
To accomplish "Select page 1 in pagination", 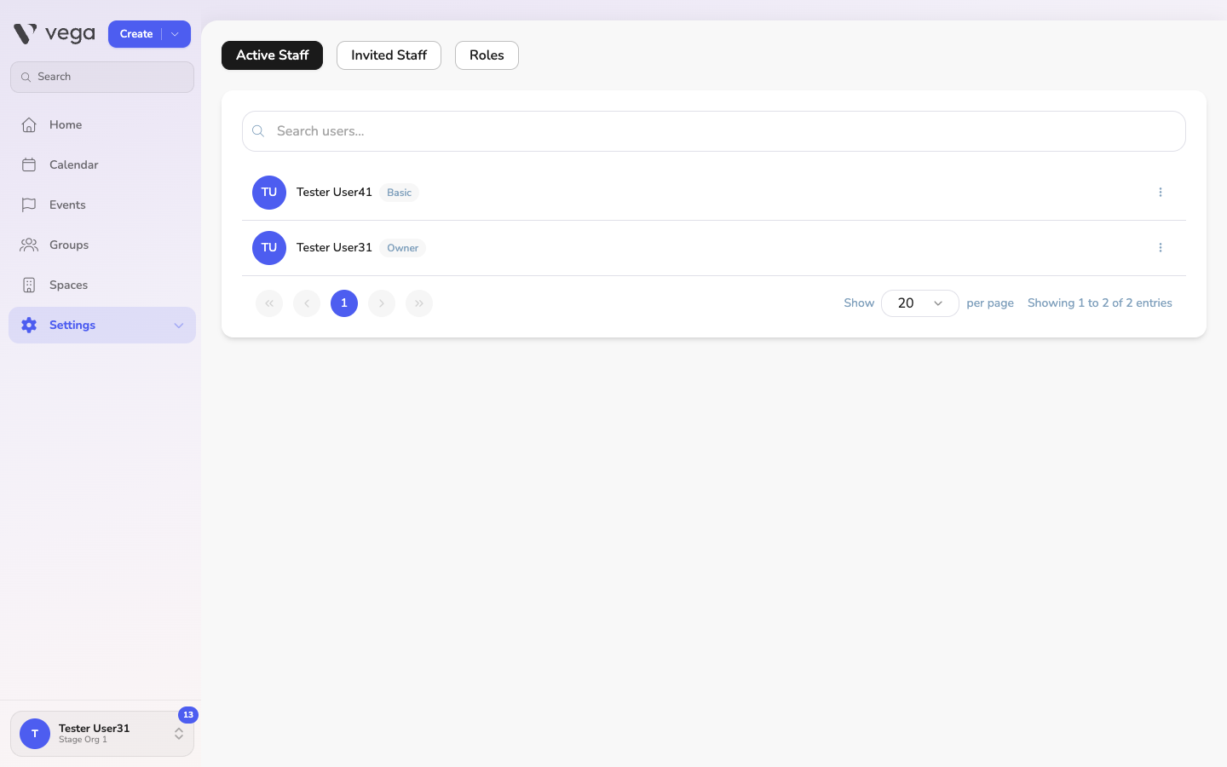I will pyautogui.click(x=344, y=303).
